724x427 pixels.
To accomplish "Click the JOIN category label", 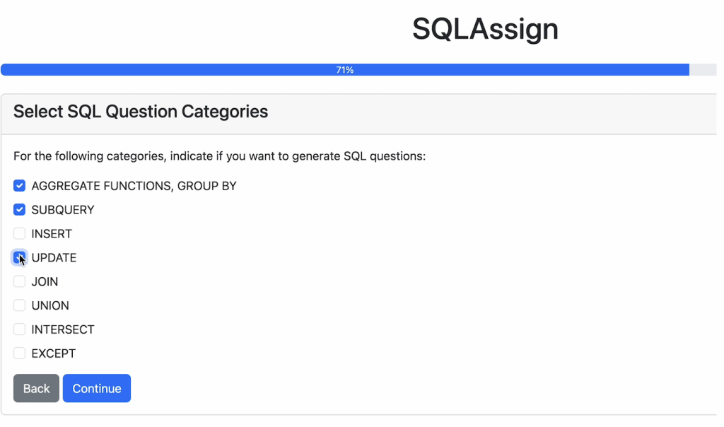I will pos(44,281).
